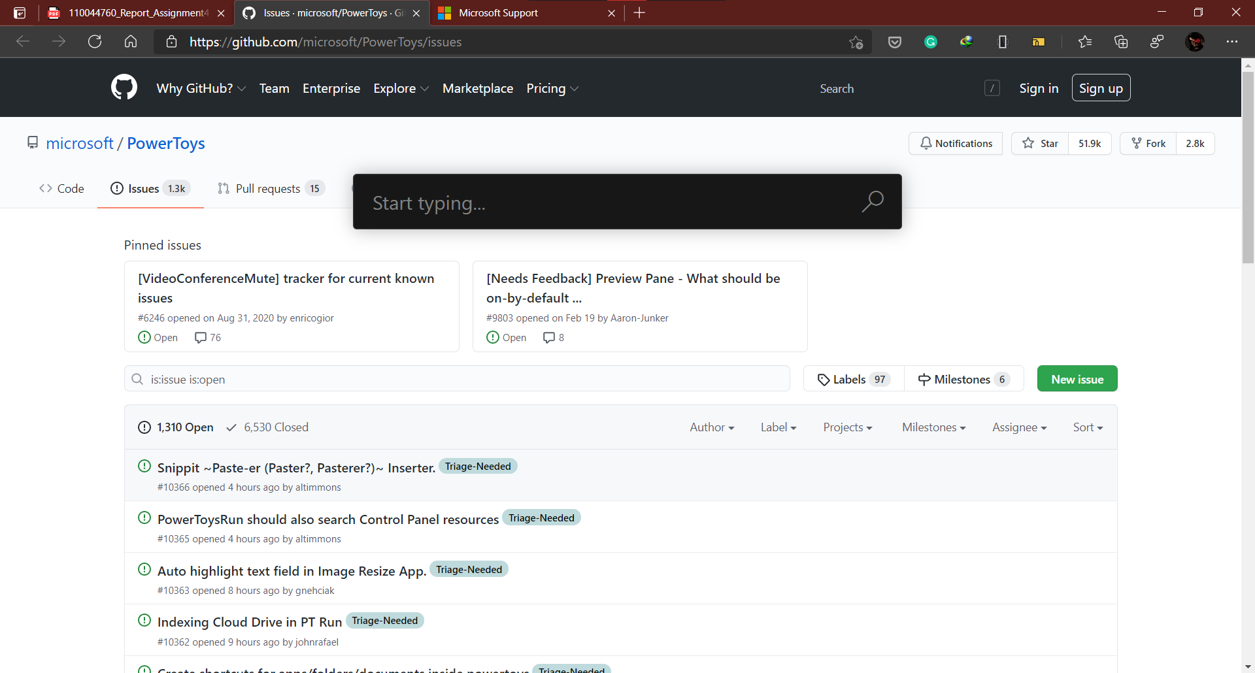Click the Notifications bell button

point(956,143)
